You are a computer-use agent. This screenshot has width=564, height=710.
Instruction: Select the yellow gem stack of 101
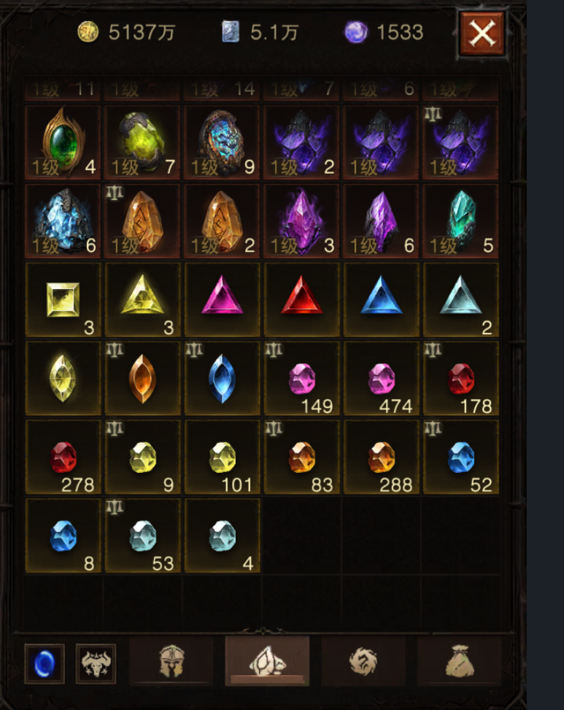coord(222,458)
